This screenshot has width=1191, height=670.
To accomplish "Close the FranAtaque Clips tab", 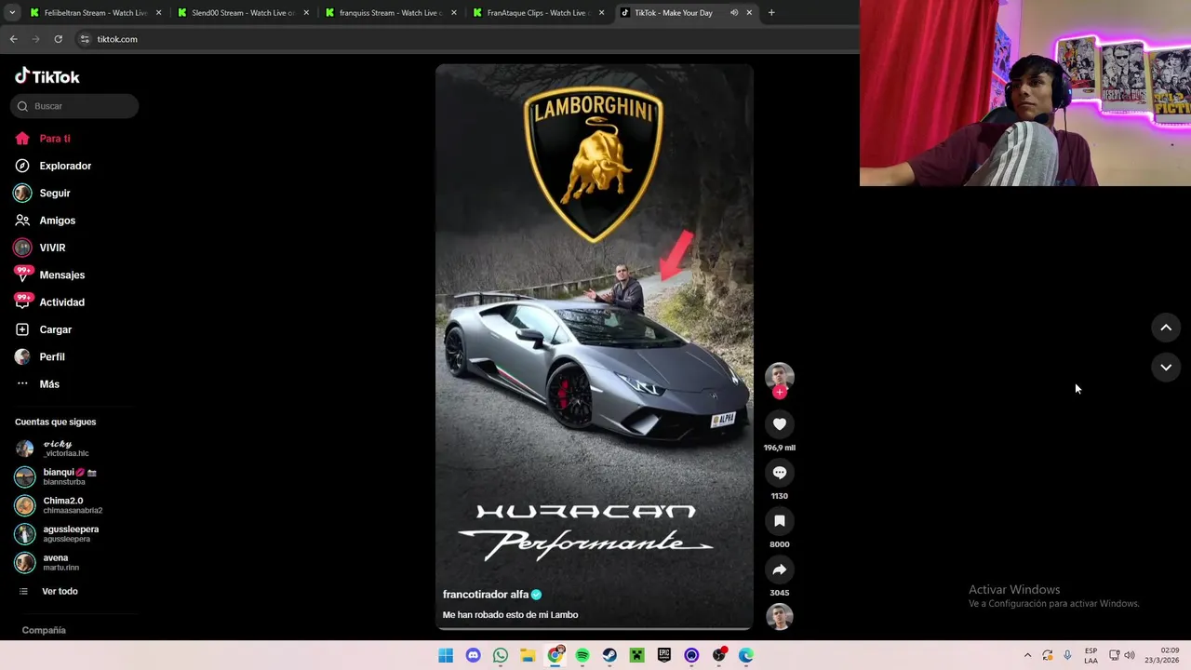I will pos(601,13).
